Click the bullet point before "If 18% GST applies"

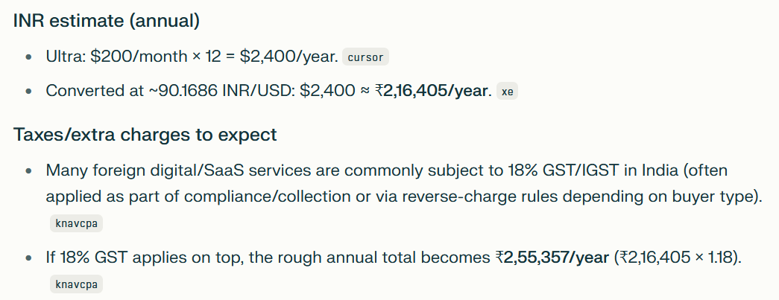pyautogui.click(x=28, y=258)
